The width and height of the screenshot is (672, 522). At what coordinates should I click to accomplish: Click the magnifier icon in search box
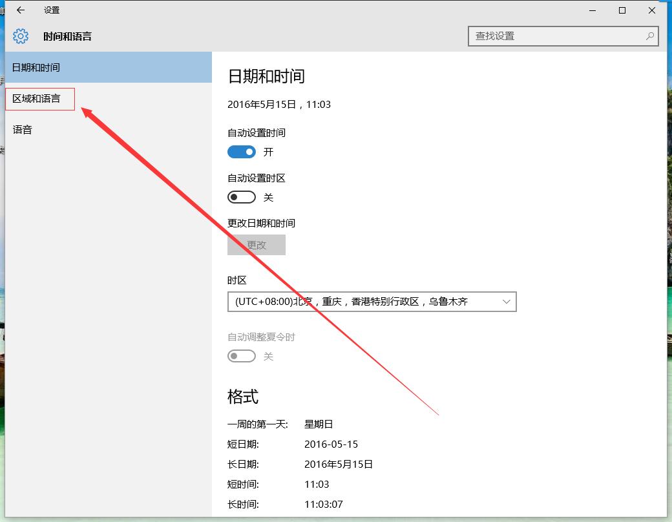pos(650,37)
